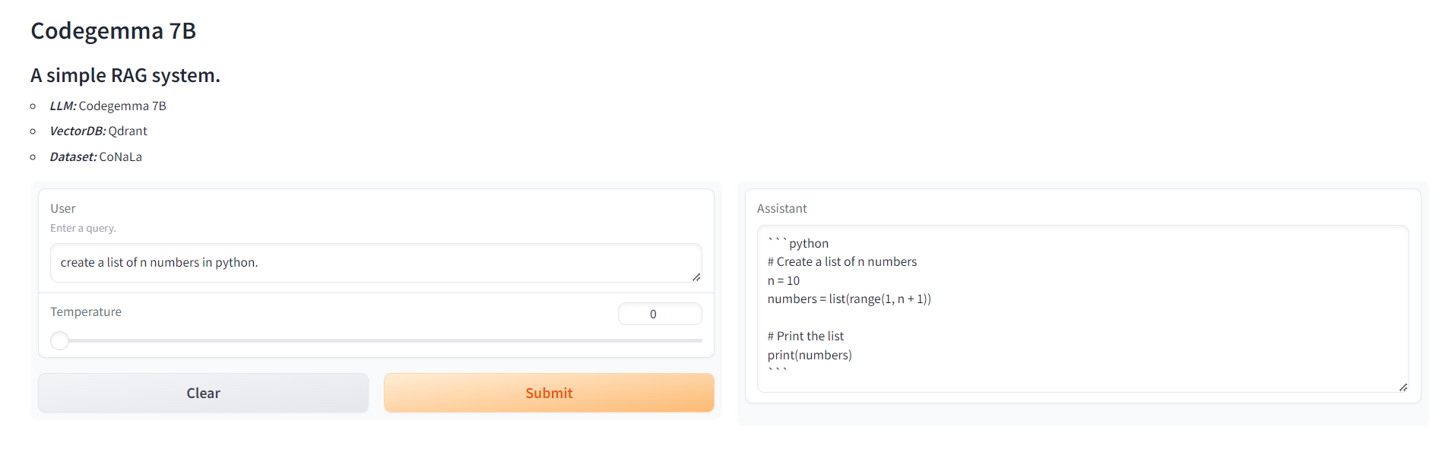Click the "Enter a query." hint text

click(x=83, y=229)
